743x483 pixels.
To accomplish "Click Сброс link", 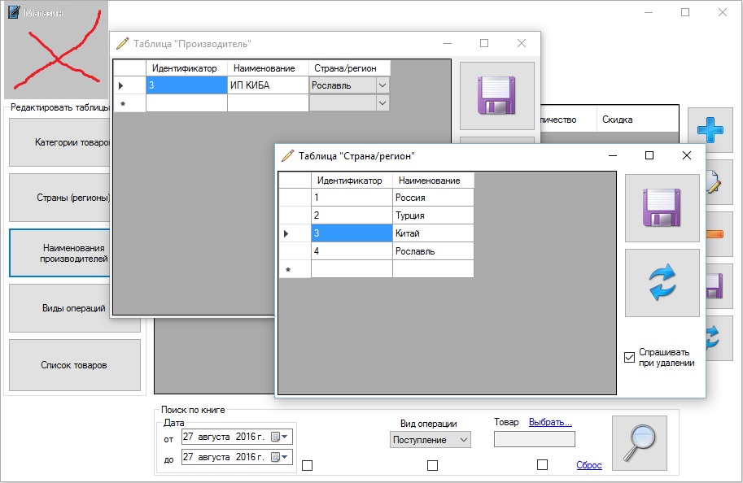I will coord(589,465).
